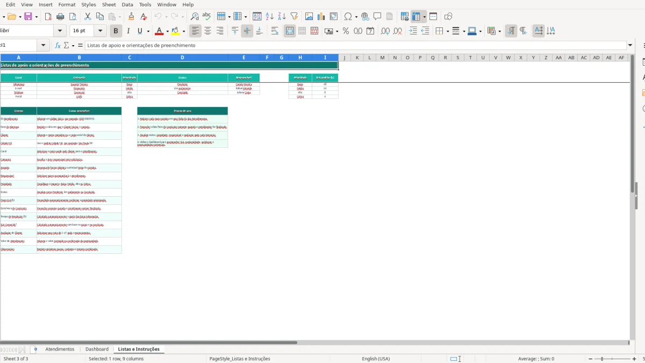Open the font name dropdown

click(60, 31)
